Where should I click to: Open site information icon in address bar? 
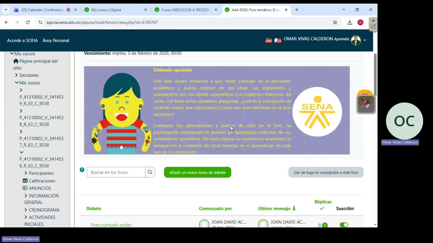coord(40,22)
